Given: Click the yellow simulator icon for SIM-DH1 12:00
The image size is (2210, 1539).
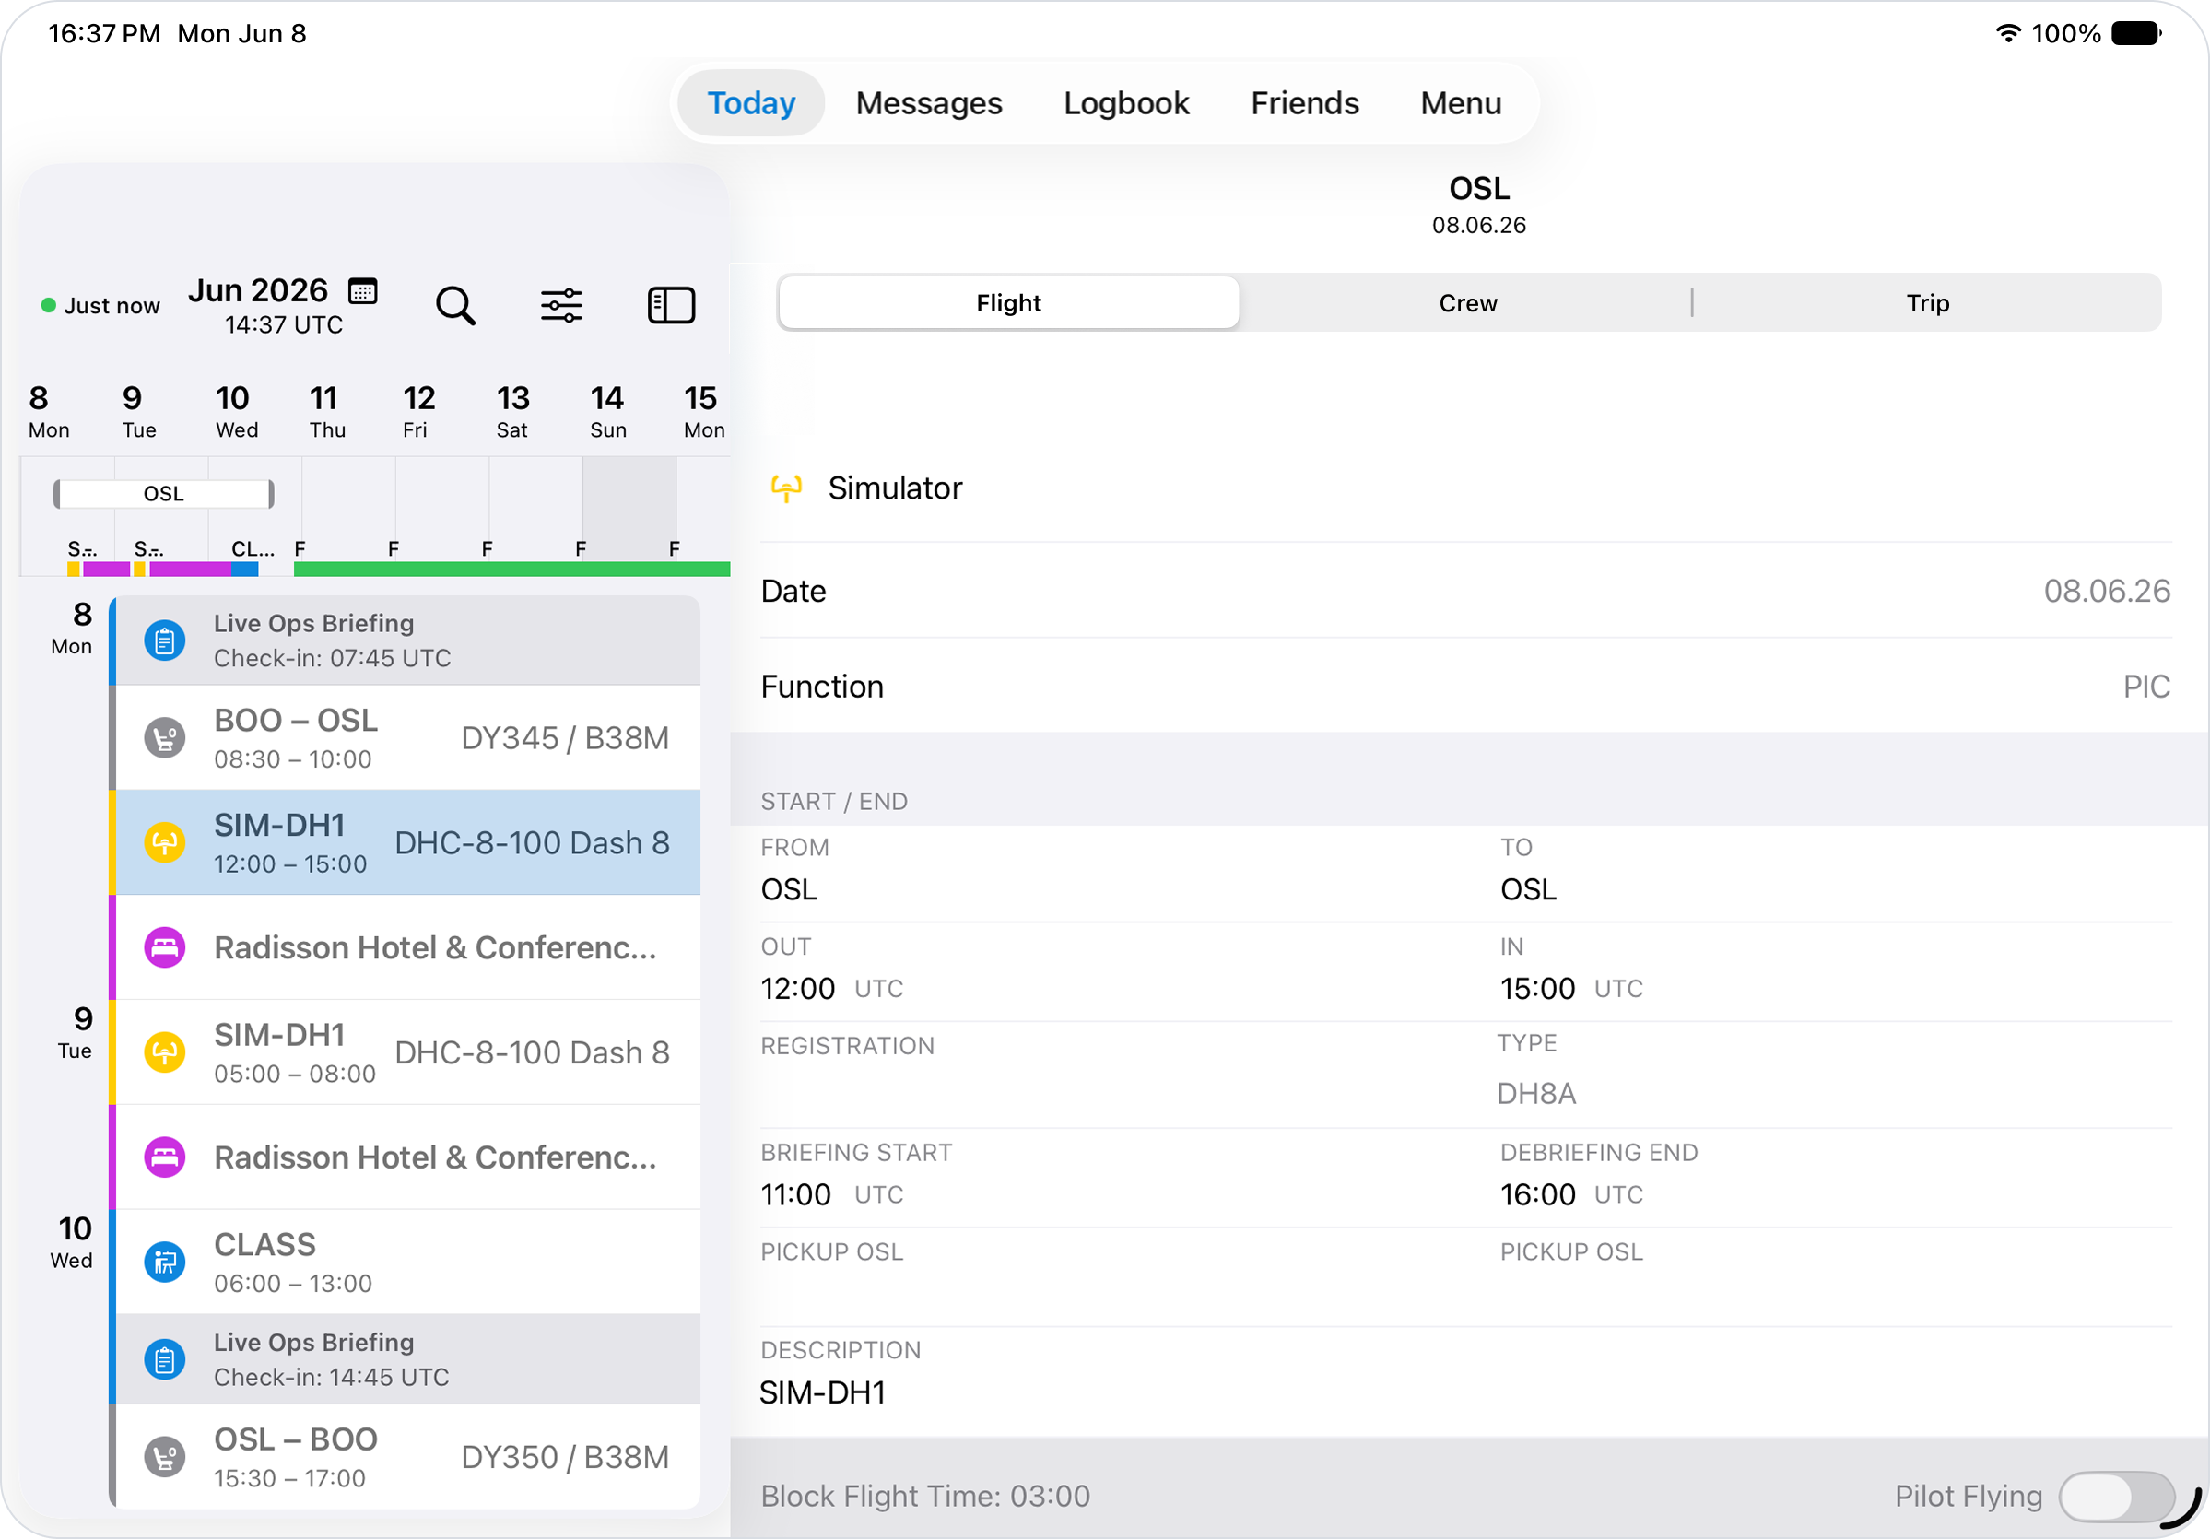Looking at the screenshot, I should point(165,843).
